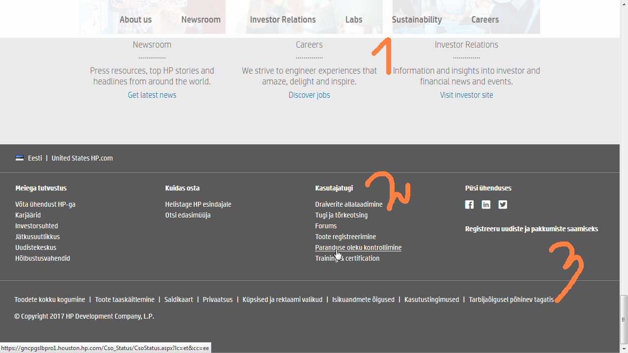Open Tugi ja tõrkeotsing link
Screen dimensions: 628x353
(x=342, y=215)
